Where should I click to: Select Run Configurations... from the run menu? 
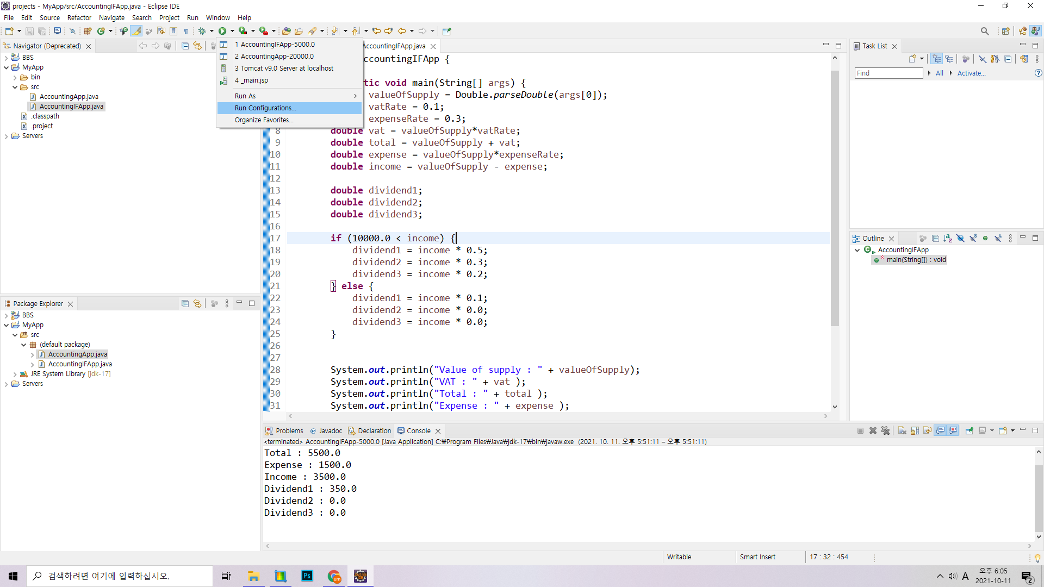coord(265,108)
